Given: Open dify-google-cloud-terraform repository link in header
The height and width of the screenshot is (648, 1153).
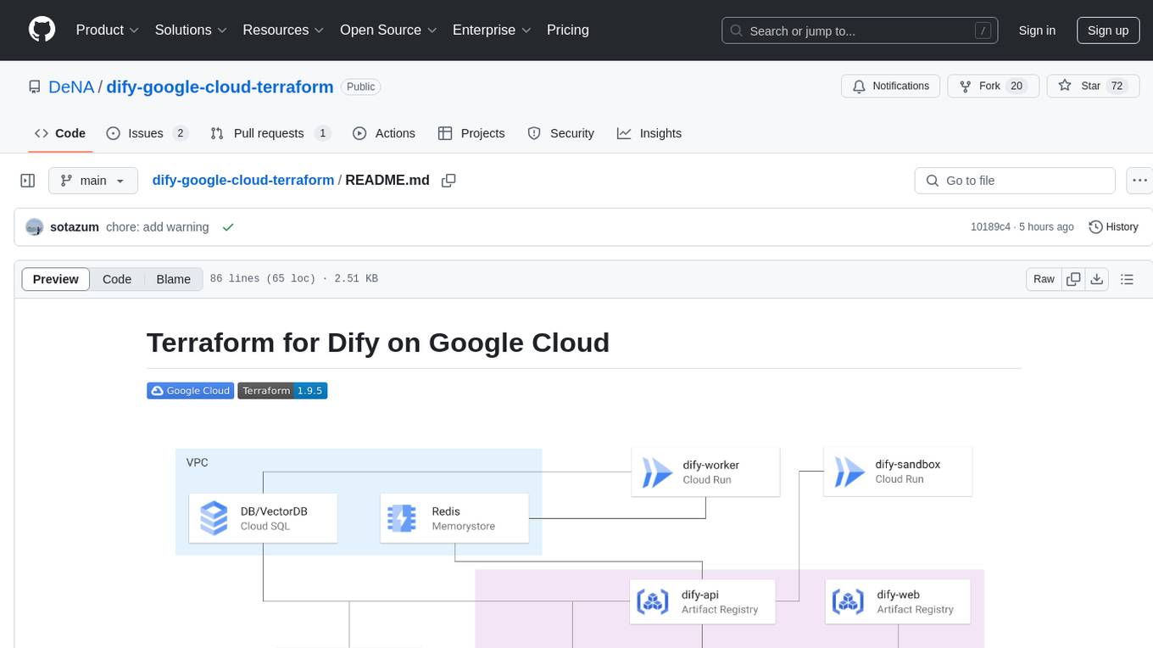Looking at the screenshot, I should coord(220,87).
